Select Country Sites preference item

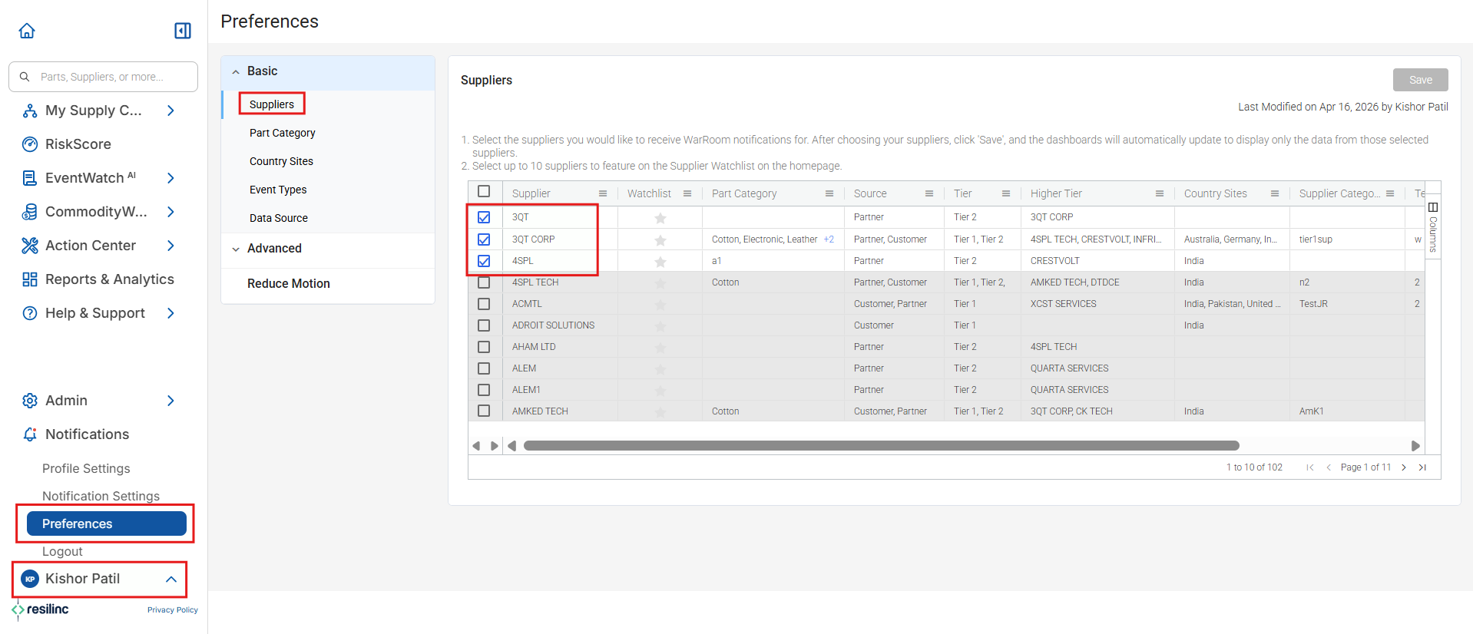click(281, 161)
